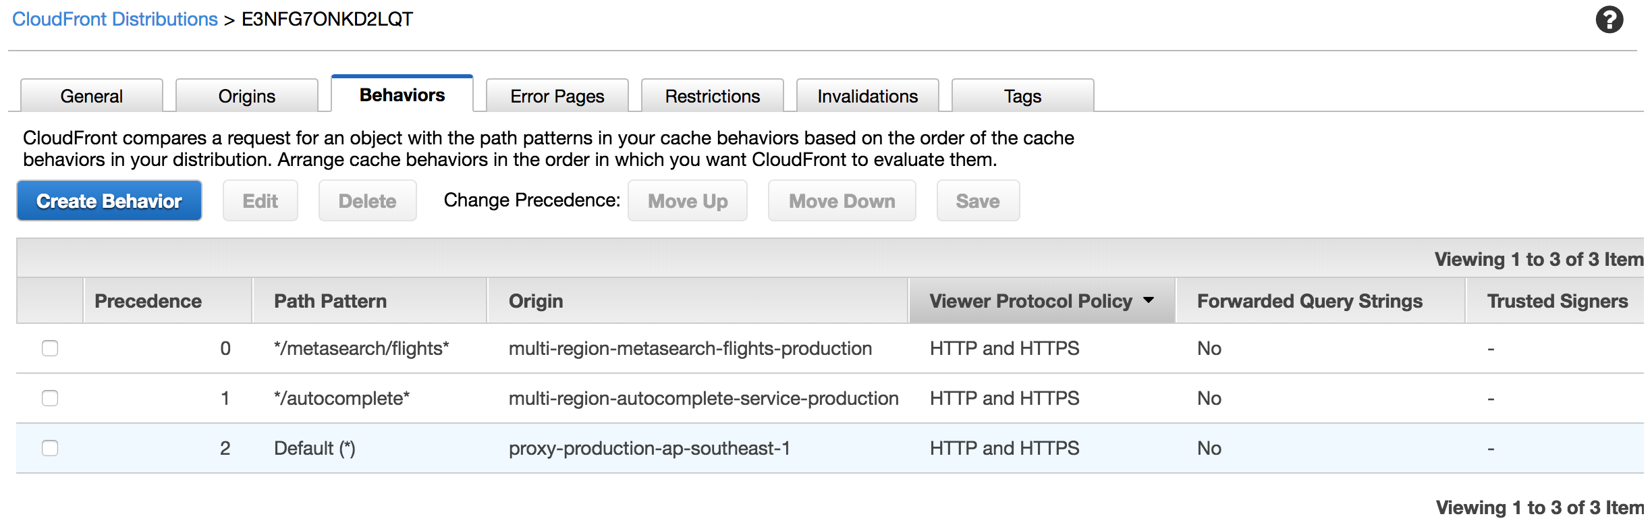This screenshot has height=529, width=1652.
Task: Go to the Error Pages tab
Action: pos(557,96)
